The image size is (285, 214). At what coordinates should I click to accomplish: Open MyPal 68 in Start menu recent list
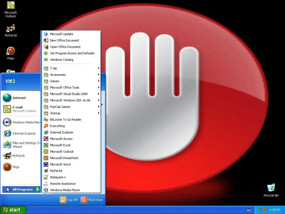21,156
